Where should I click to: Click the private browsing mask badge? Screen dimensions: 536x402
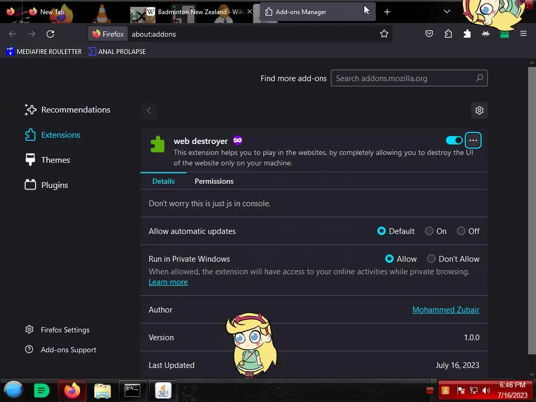[x=238, y=140]
